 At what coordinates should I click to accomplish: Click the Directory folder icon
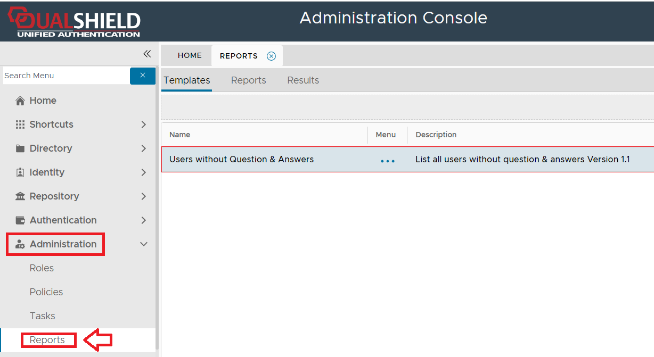click(x=20, y=148)
